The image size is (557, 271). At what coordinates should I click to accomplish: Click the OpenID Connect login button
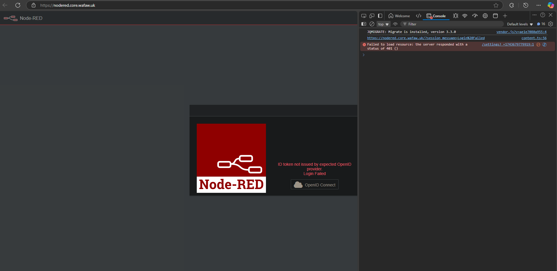(x=315, y=185)
